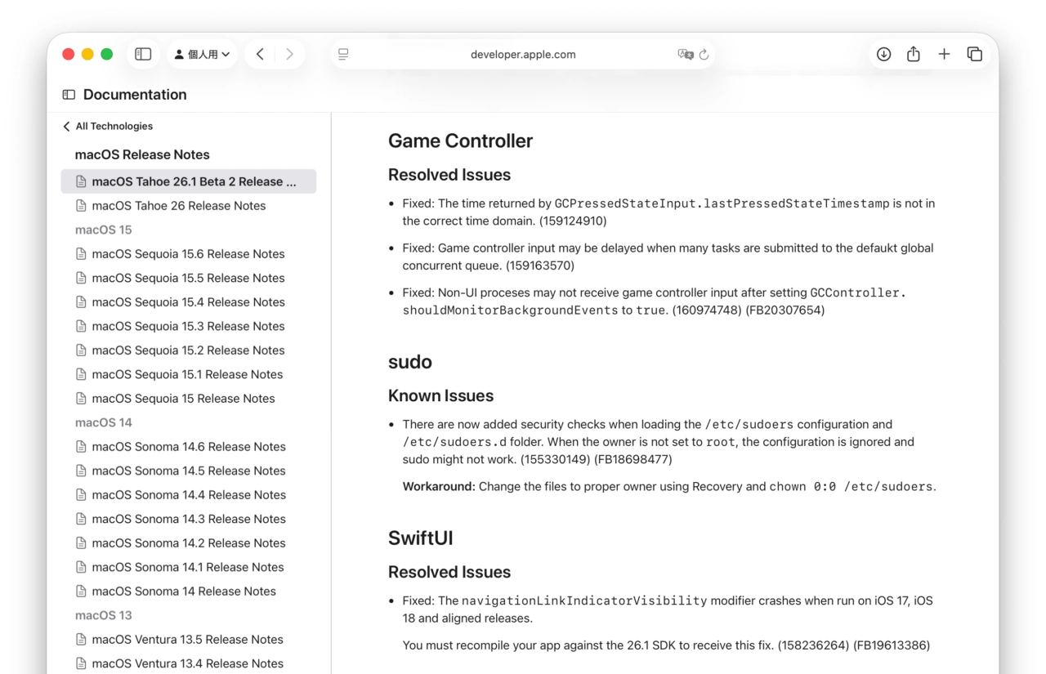Open the Downloads list in Safari
This screenshot has height=674, width=1046.
coord(883,53)
